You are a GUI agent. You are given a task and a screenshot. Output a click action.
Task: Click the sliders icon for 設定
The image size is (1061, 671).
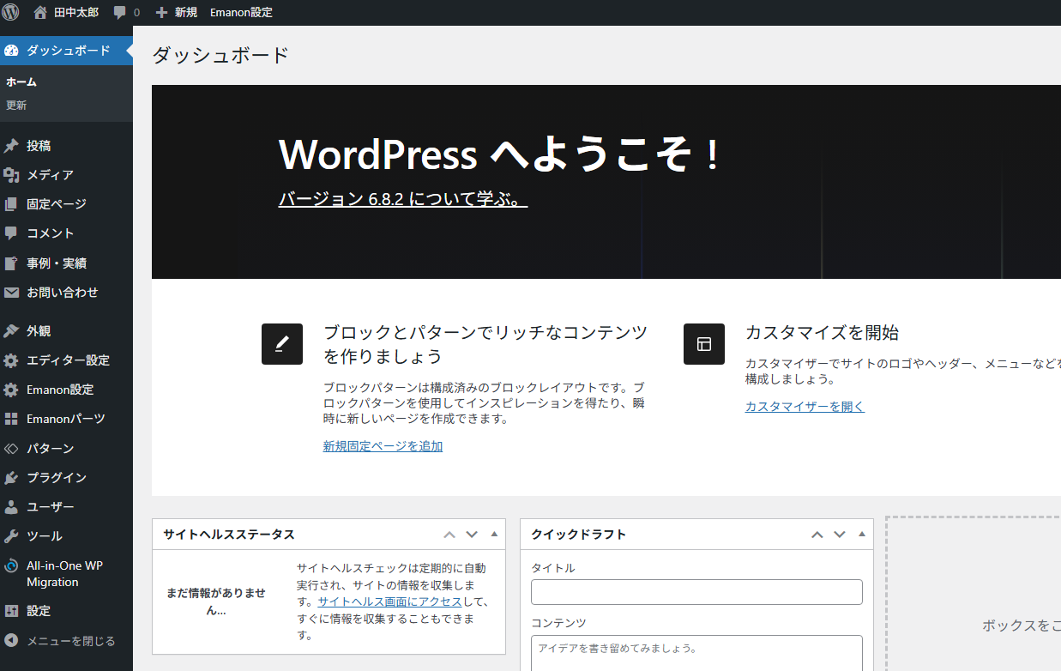tap(11, 611)
